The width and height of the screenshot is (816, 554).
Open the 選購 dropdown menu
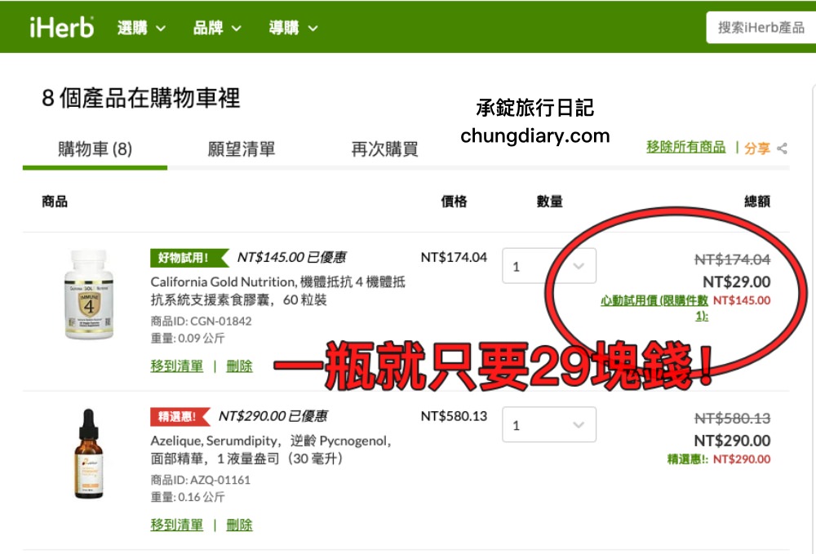[141, 28]
